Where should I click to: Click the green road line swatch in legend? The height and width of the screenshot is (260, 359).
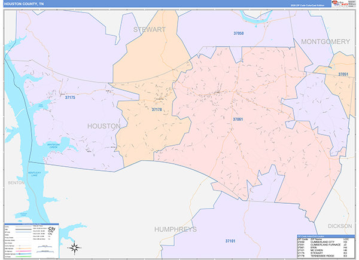[23, 256]
